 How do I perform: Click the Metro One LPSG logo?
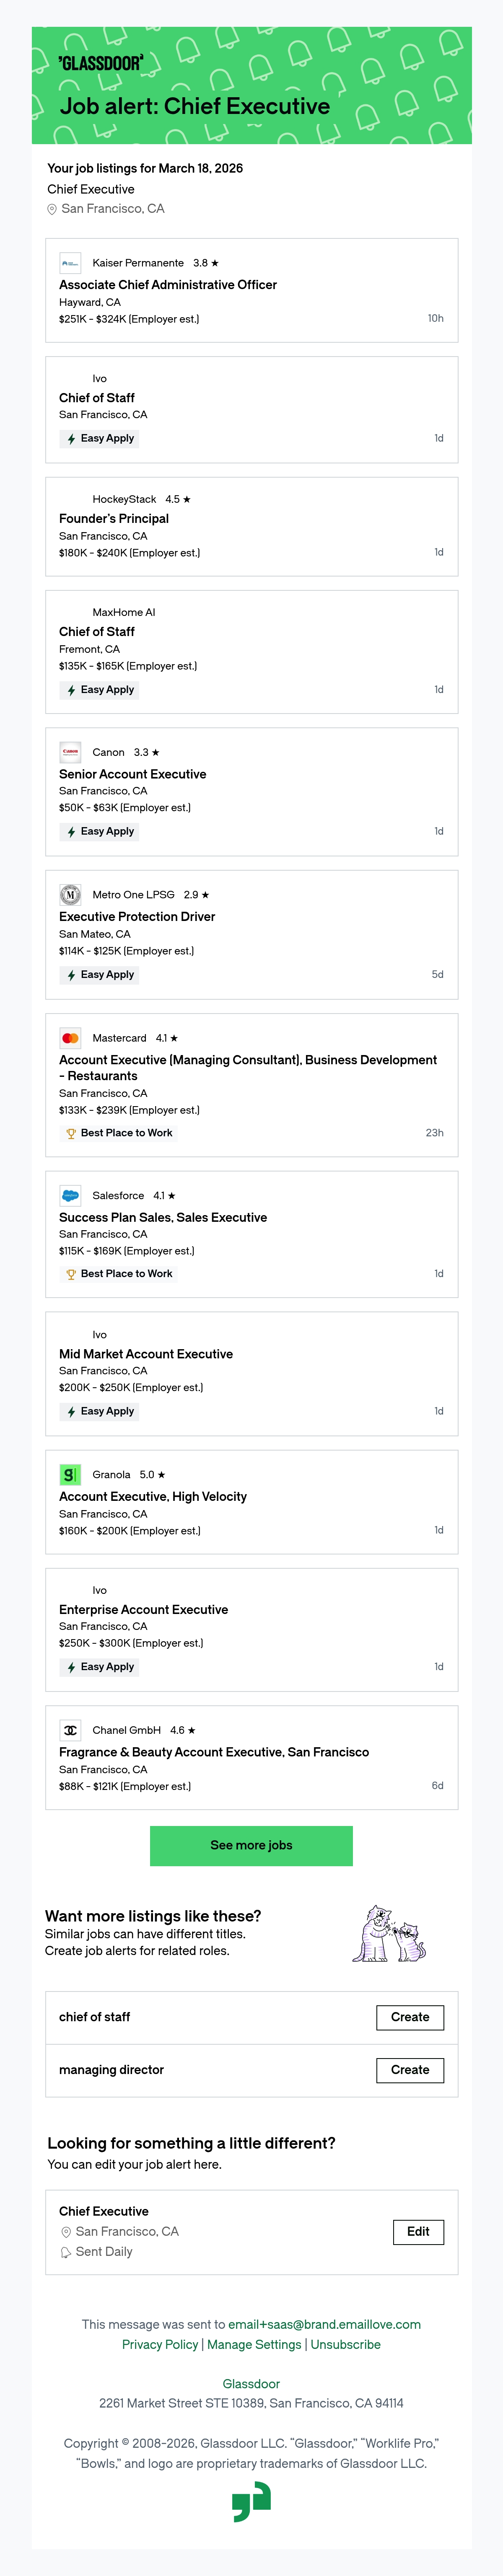tap(70, 895)
